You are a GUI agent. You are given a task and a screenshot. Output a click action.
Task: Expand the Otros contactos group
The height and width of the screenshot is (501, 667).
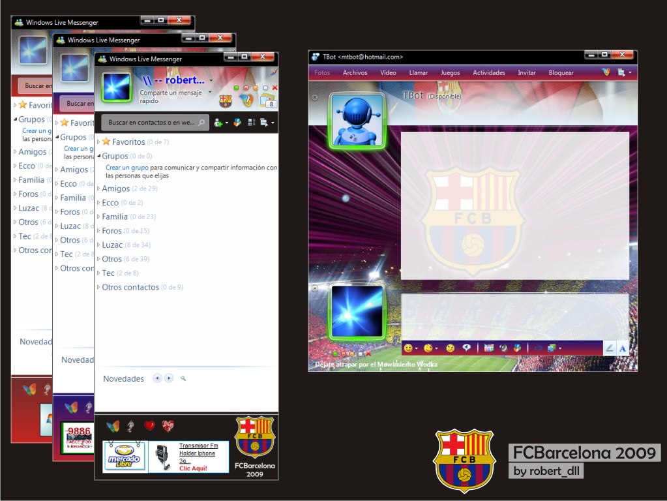tap(98, 287)
